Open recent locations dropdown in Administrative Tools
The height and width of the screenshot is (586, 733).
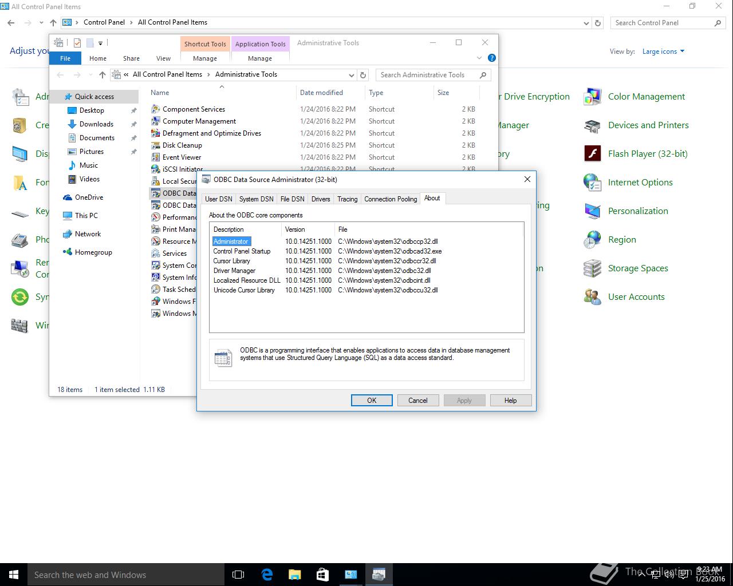90,75
